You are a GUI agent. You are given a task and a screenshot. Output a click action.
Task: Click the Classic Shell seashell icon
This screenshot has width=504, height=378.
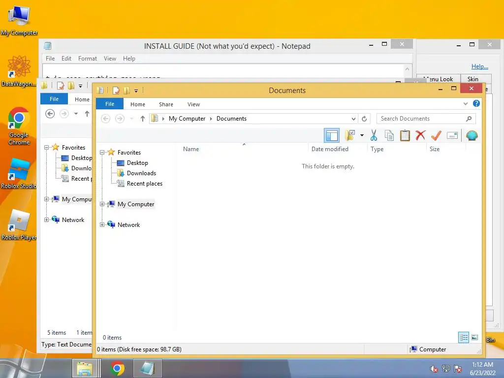[472, 135]
